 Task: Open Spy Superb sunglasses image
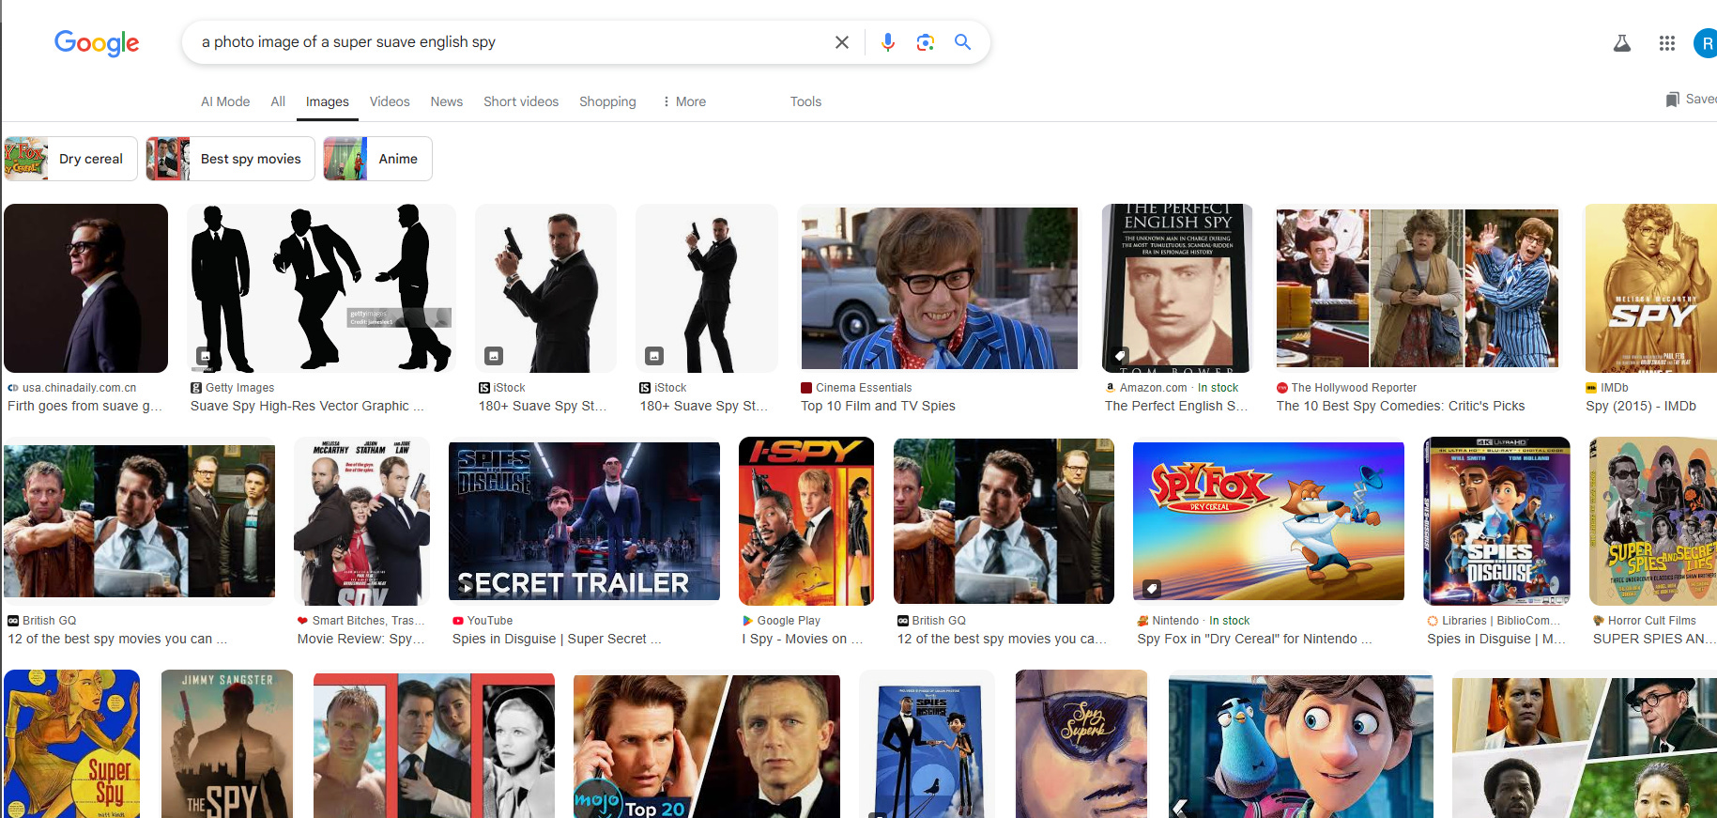coord(1081,744)
